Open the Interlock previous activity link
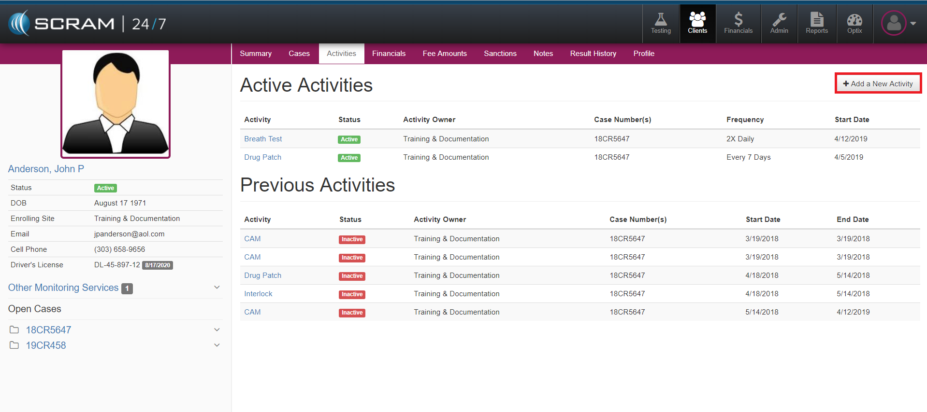 tap(258, 294)
